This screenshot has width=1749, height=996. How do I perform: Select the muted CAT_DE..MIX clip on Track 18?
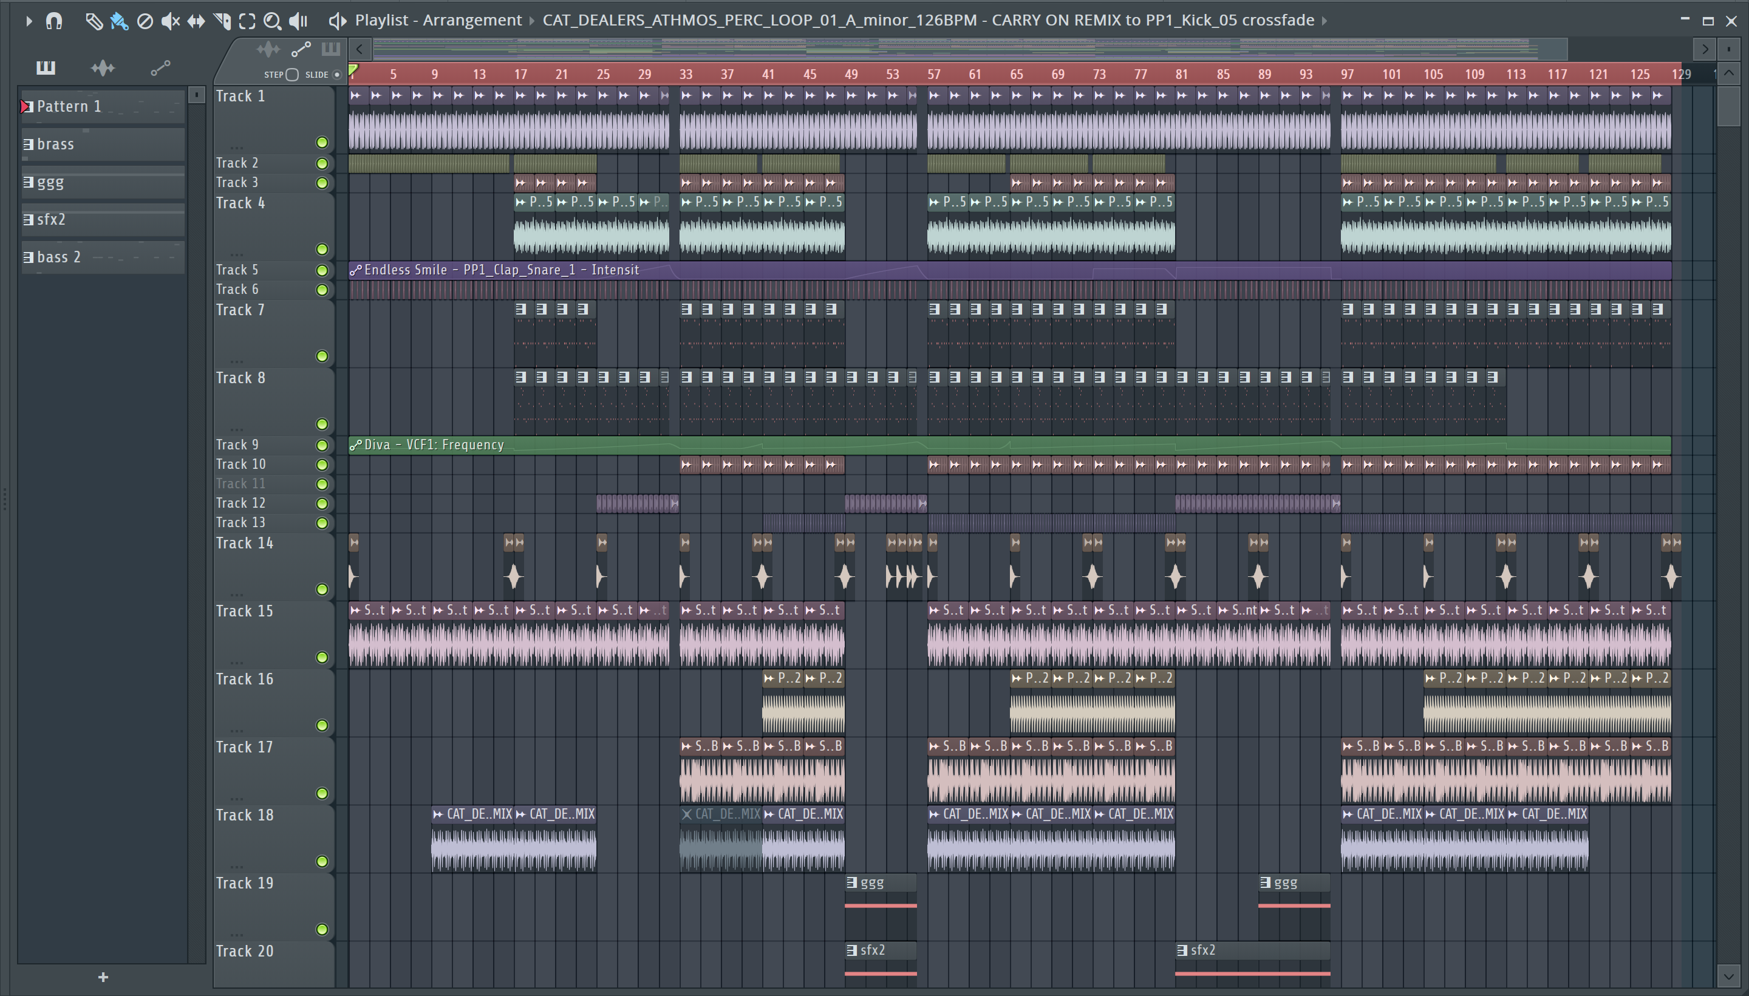click(x=720, y=838)
